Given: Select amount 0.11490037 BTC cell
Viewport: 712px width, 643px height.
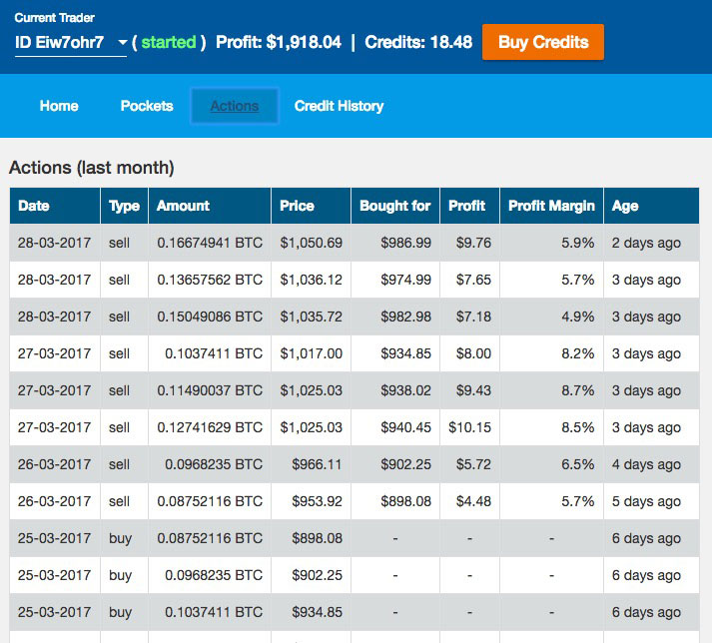Looking at the screenshot, I should point(210,390).
